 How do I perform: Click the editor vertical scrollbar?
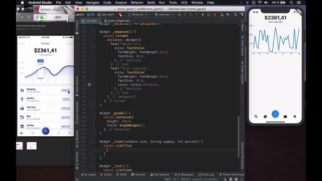[238, 136]
